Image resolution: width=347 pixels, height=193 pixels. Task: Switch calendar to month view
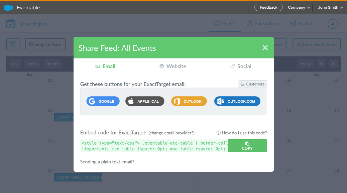coord(52,64)
